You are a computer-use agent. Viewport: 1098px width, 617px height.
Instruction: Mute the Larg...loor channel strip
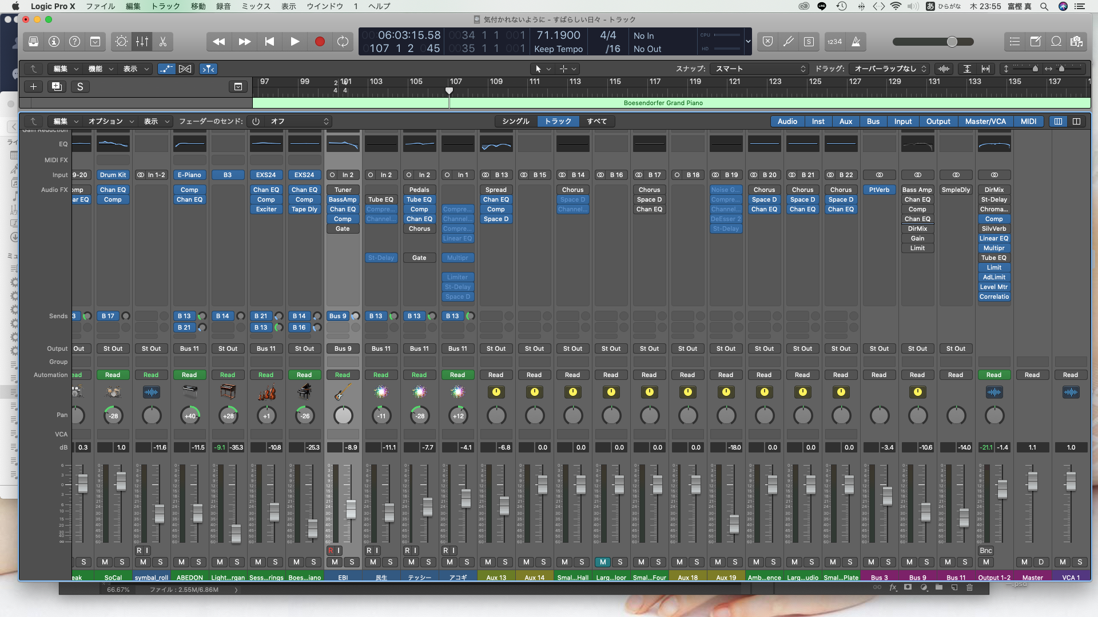(x=603, y=562)
